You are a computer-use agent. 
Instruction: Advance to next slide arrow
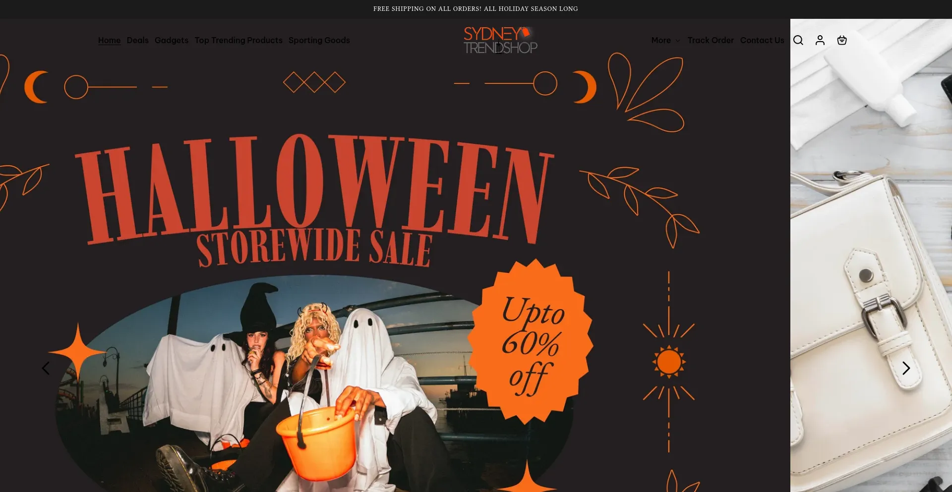click(906, 368)
